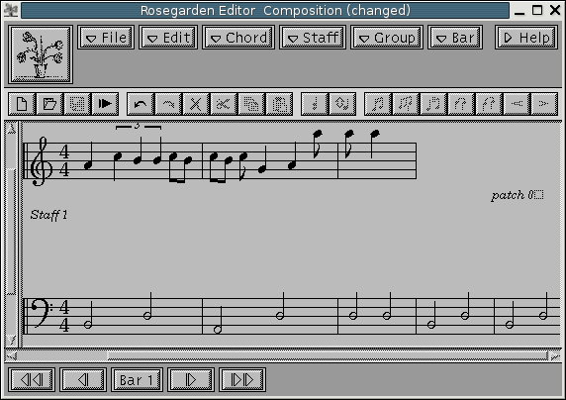This screenshot has height=400, width=566.
Task: Click the scissors cut icon
Action: pos(224,104)
